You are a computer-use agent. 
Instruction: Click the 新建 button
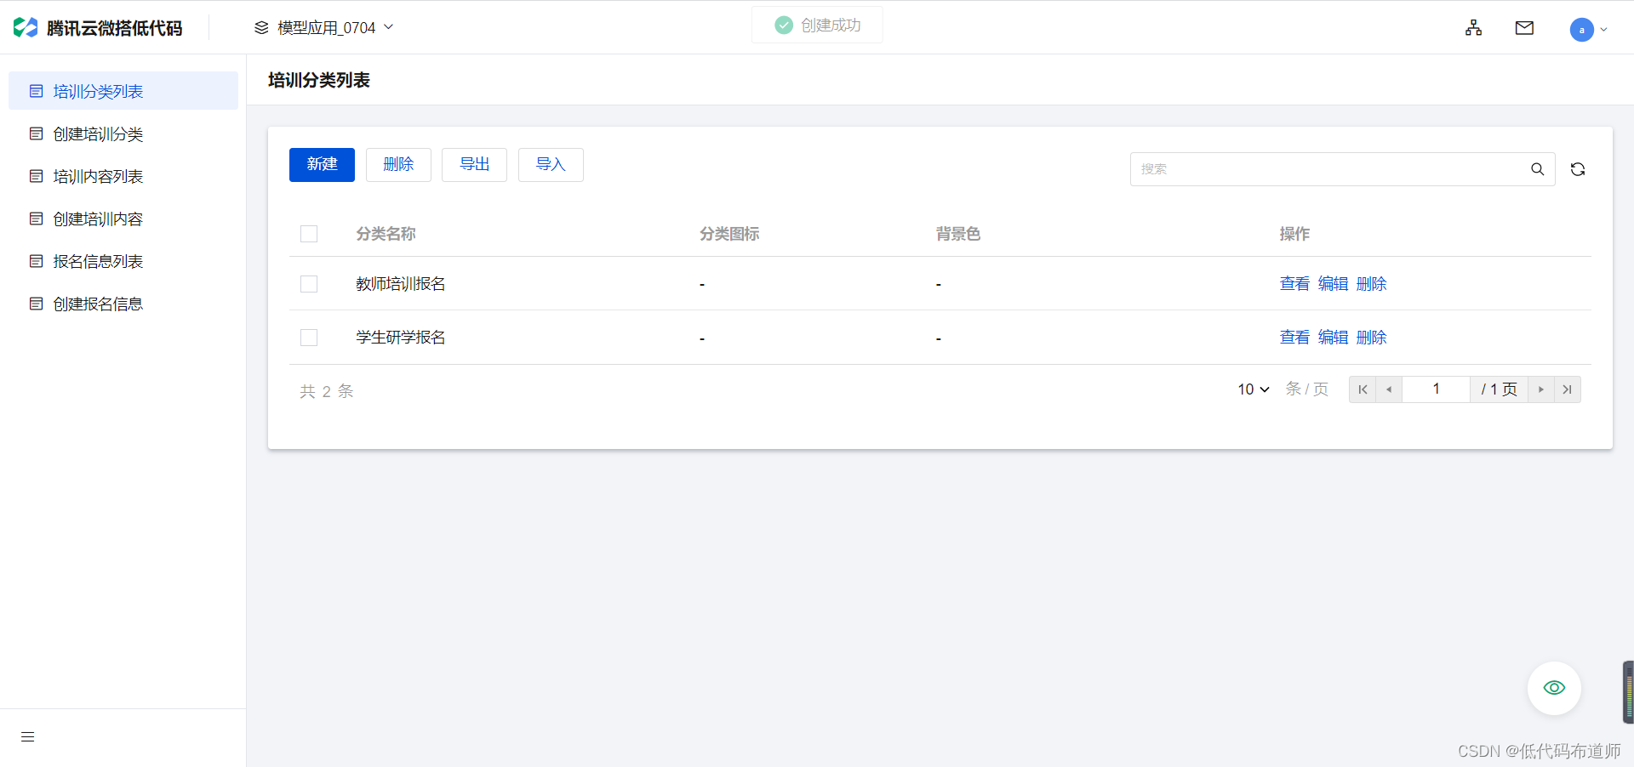pyautogui.click(x=322, y=165)
